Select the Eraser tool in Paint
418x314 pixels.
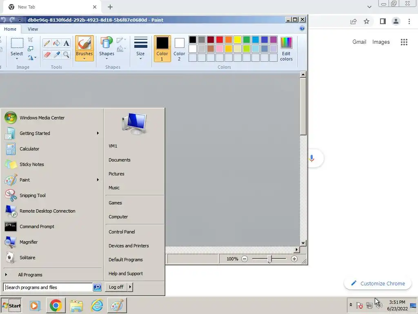[x=47, y=55]
